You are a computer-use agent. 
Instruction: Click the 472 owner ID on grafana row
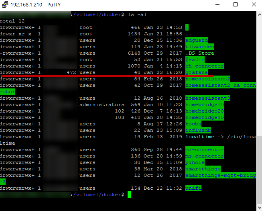click(71, 72)
